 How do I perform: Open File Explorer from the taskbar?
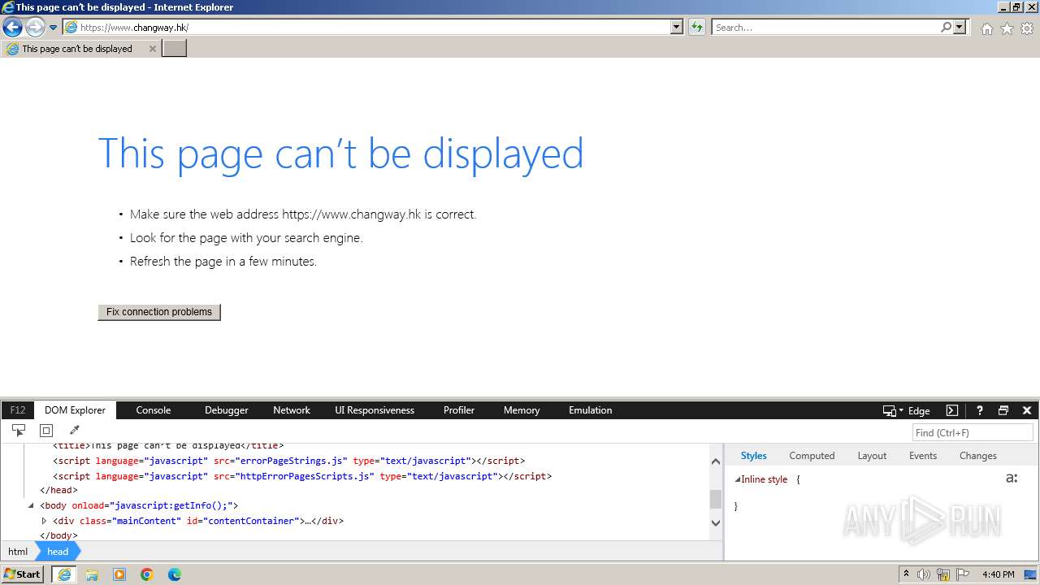(x=92, y=574)
